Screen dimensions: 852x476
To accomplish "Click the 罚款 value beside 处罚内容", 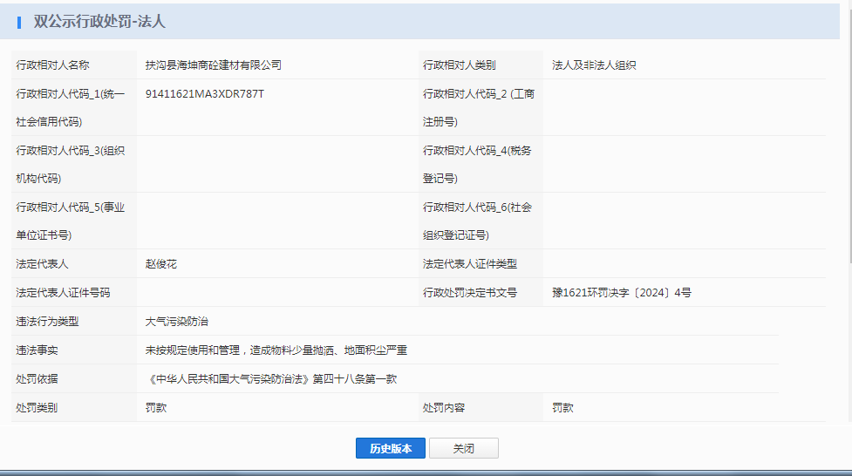I will coord(562,408).
